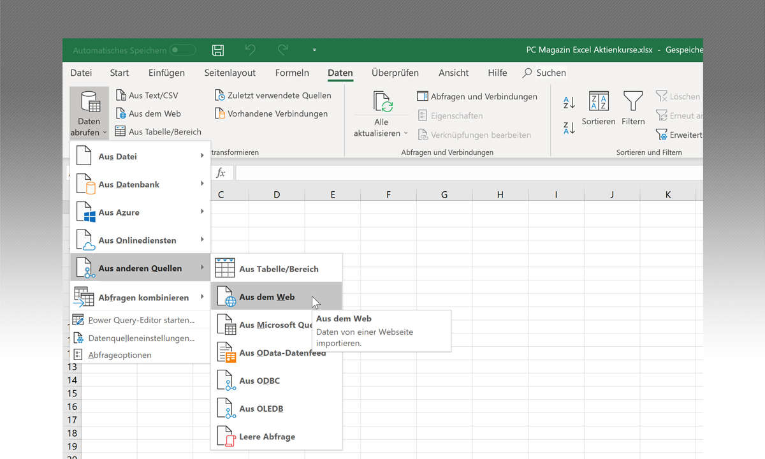
Task: Click Aus Text/CSV in the ribbon
Action: pos(147,95)
